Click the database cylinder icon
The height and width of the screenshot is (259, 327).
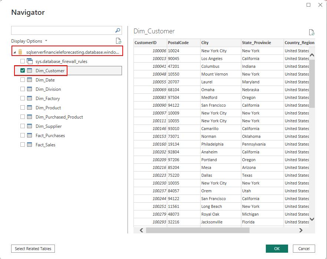pyautogui.click(x=20, y=52)
